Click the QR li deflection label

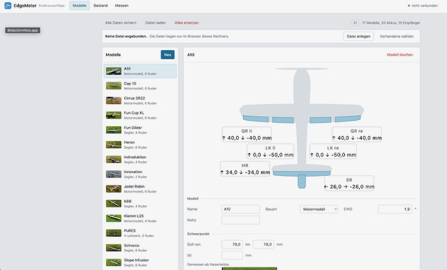(x=247, y=135)
